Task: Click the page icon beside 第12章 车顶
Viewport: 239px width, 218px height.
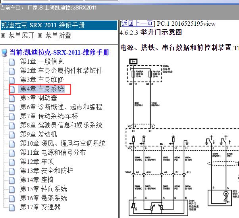Action: pos(12,162)
